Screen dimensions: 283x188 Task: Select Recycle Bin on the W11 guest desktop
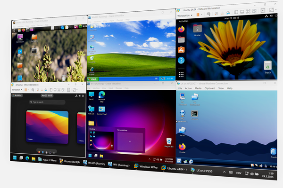click(x=169, y=143)
